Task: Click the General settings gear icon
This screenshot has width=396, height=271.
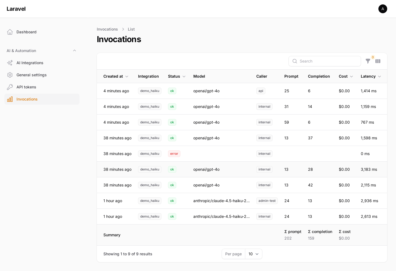Action: [10, 75]
